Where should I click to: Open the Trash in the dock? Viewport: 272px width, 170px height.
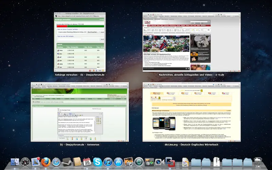[x=258, y=162]
